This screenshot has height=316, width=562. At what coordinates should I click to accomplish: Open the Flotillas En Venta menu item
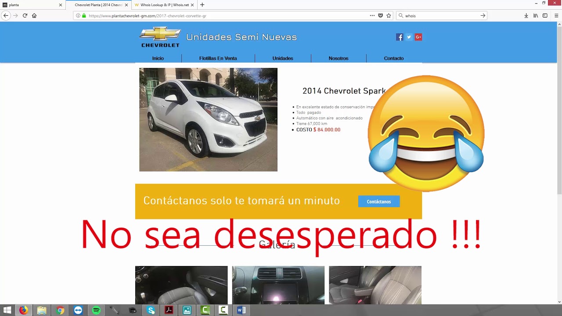(x=218, y=58)
